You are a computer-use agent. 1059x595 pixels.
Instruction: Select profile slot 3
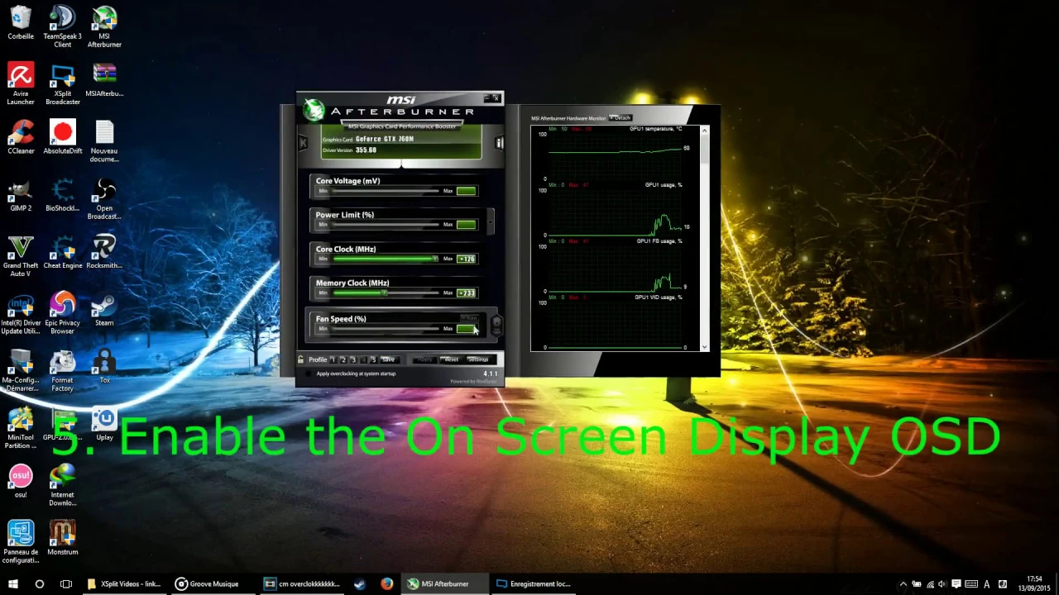click(352, 359)
